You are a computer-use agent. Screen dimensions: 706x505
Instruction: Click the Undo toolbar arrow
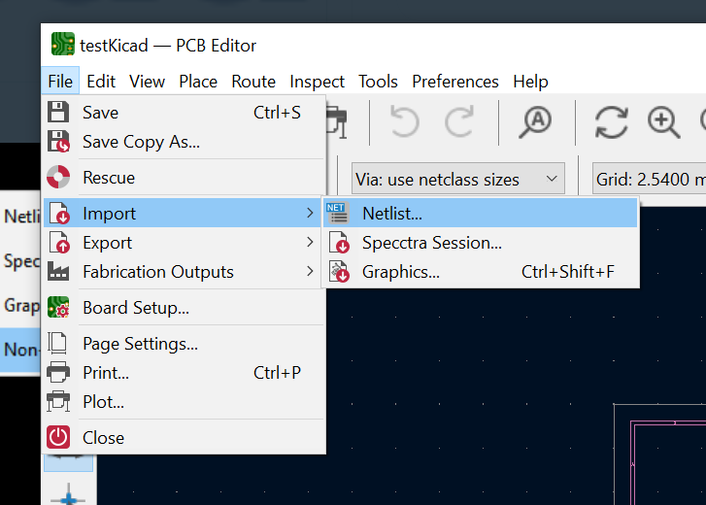point(404,121)
